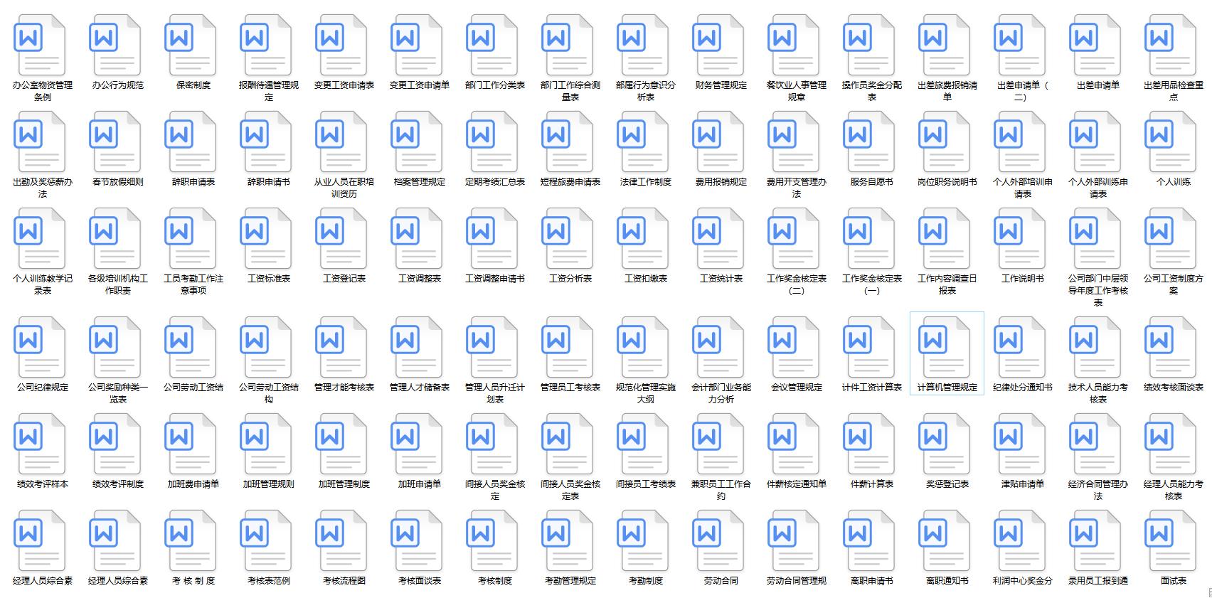Select the 工资统计表 file icon

[x=718, y=238]
